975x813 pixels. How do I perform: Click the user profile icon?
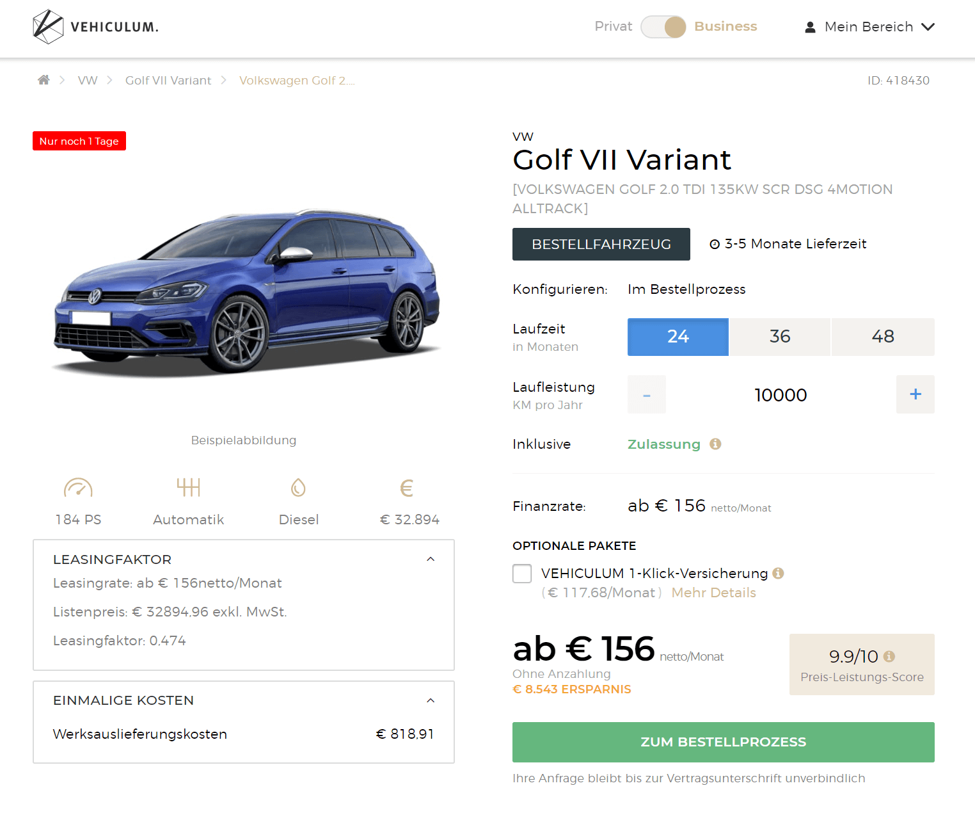810,27
